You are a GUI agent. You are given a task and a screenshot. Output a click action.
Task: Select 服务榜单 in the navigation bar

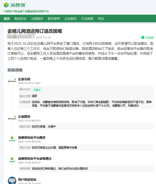pyautogui.click(x=54, y=19)
